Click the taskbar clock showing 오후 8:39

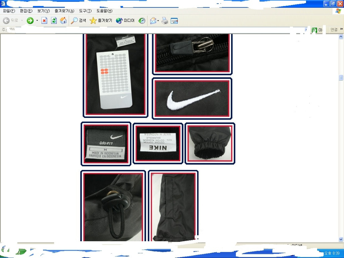[x=332, y=253]
